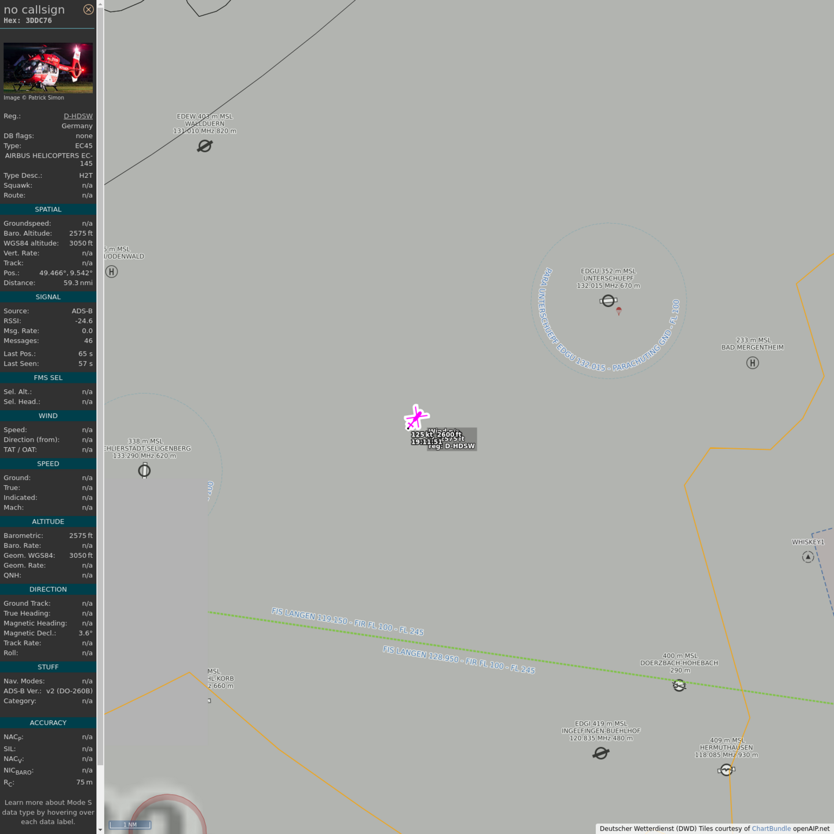Open the ChartBundle attribution link
This screenshot has height=834, width=834.
(771, 829)
